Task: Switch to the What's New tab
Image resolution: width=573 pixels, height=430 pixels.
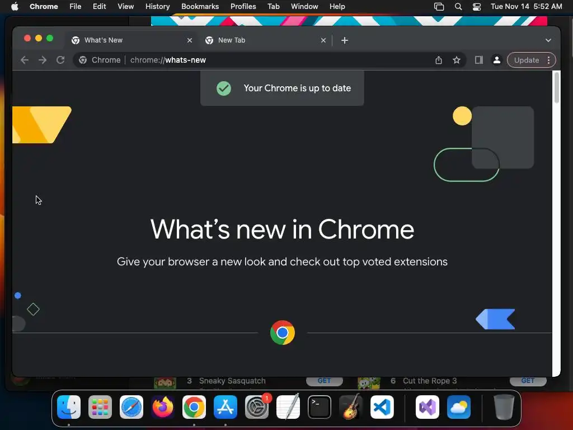Action: (x=131, y=40)
